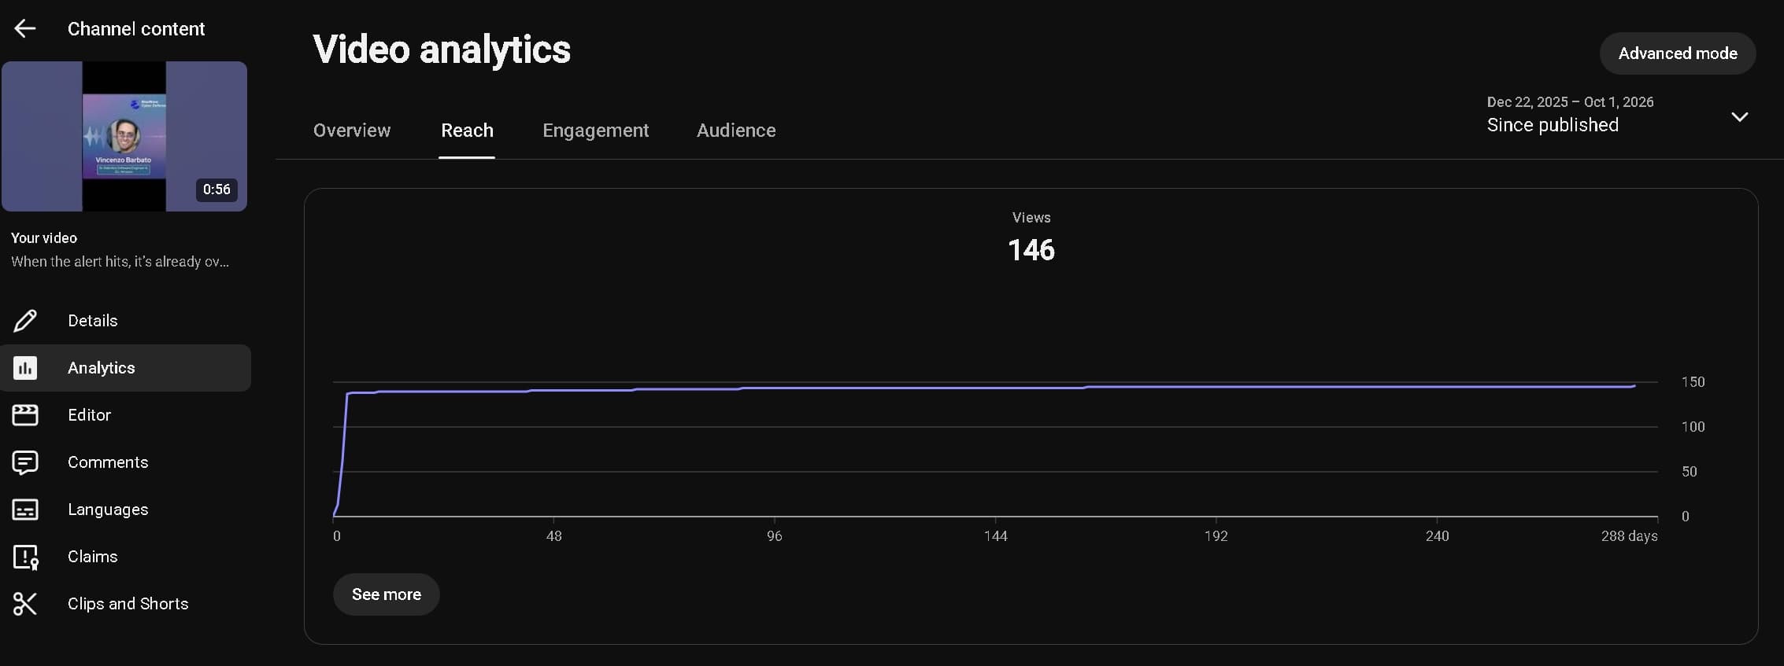Switch to the Overview tab
This screenshot has width=1784, height=666.
[x=352, y=131]
